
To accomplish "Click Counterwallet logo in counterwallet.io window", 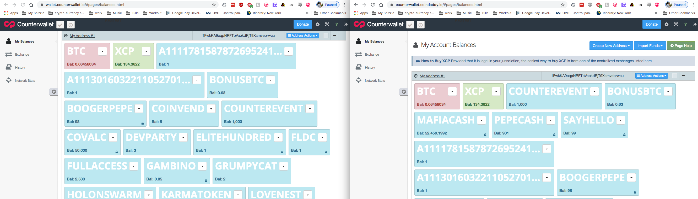I will [x=29, y=24].
